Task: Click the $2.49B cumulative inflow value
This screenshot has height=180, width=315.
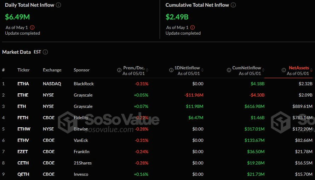Action: pos(177,17)
